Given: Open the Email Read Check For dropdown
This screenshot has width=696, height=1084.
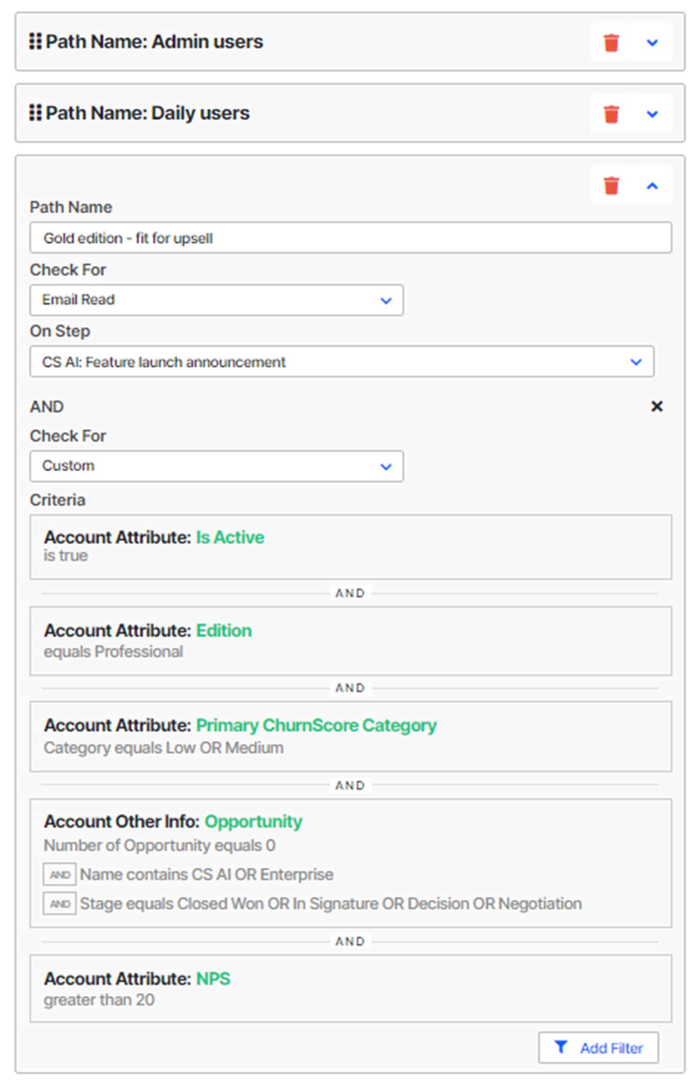Looking at the screenshot, I should [x=217, y=300].
